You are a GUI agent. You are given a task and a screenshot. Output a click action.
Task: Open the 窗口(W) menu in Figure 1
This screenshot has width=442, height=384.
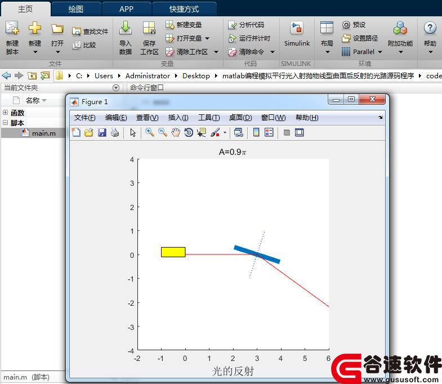(274, 118)
